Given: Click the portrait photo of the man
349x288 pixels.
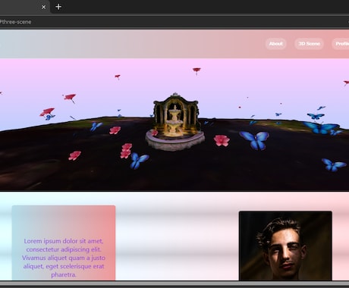Looking at the screenshot, I should [x=285, y=246].
